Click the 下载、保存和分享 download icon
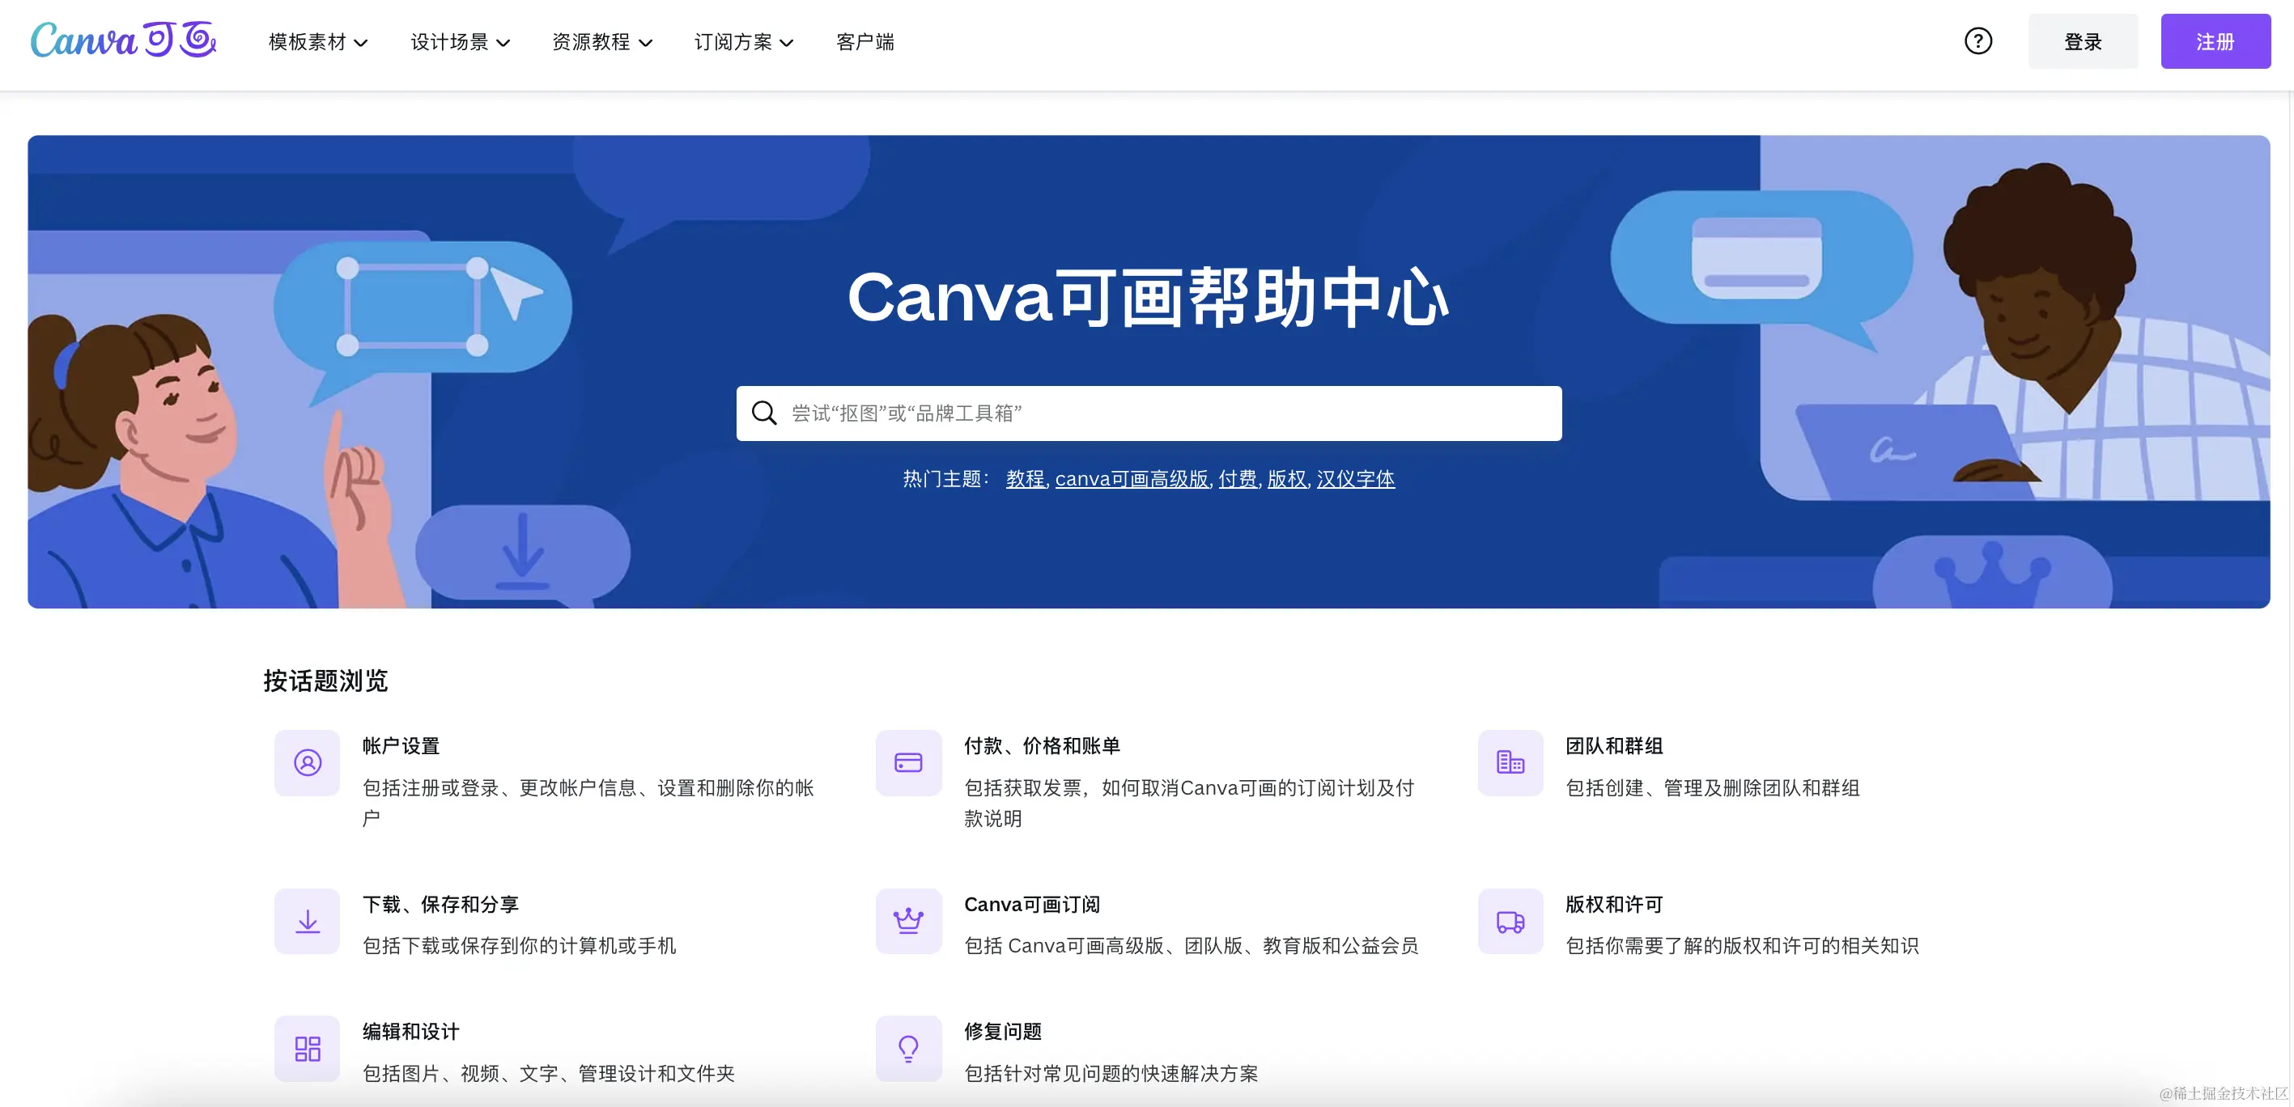Screen dimensions: 2294x1107 (x=308, y=921)
